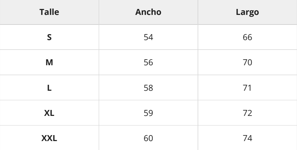The image size is (297, 150).
Task: Select the XXL size label cell
Action: [49, 138]
